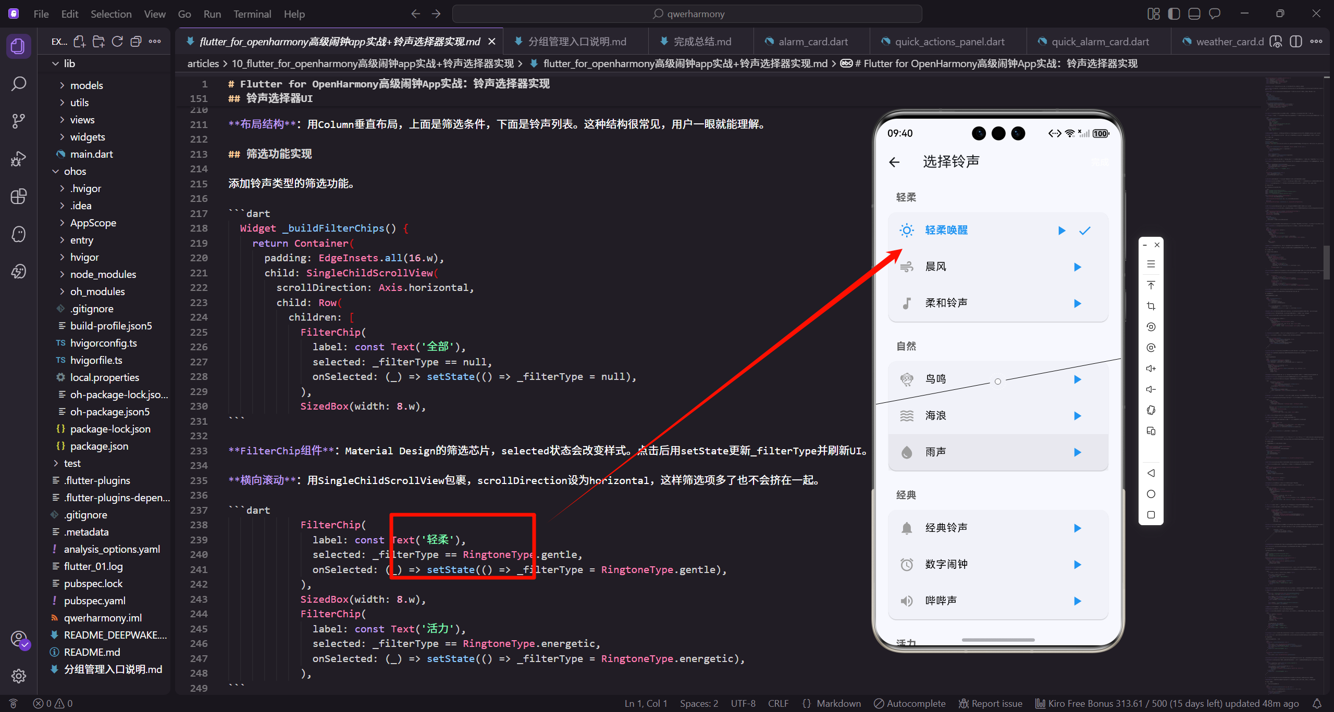1334x712 pixels.
Task: Play preview of 海浪 ringtone
Action: click(1078, 416)
